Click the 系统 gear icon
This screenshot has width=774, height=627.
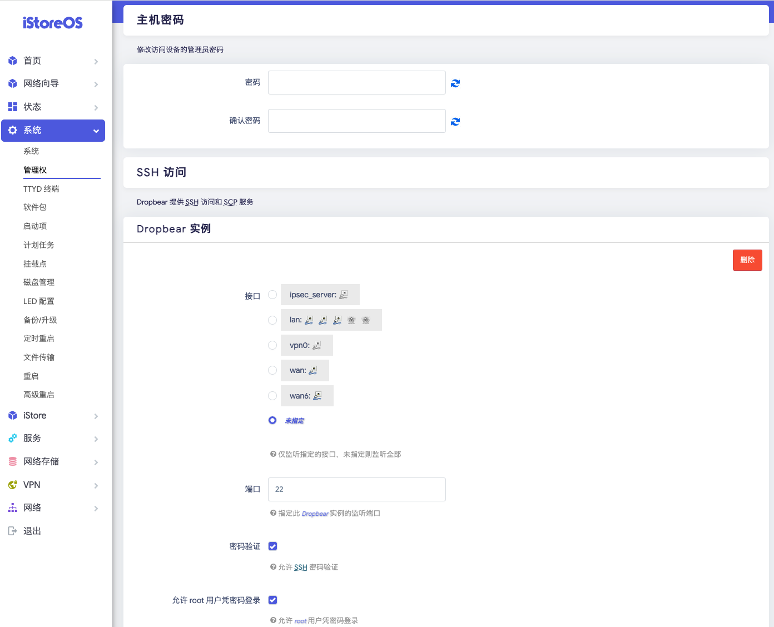coord(13,130)
